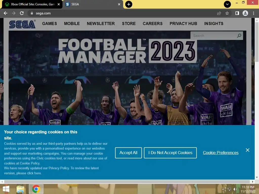Click the browser forward arrow
Viewport: 259px width, 194px height.
coord(14,13)
